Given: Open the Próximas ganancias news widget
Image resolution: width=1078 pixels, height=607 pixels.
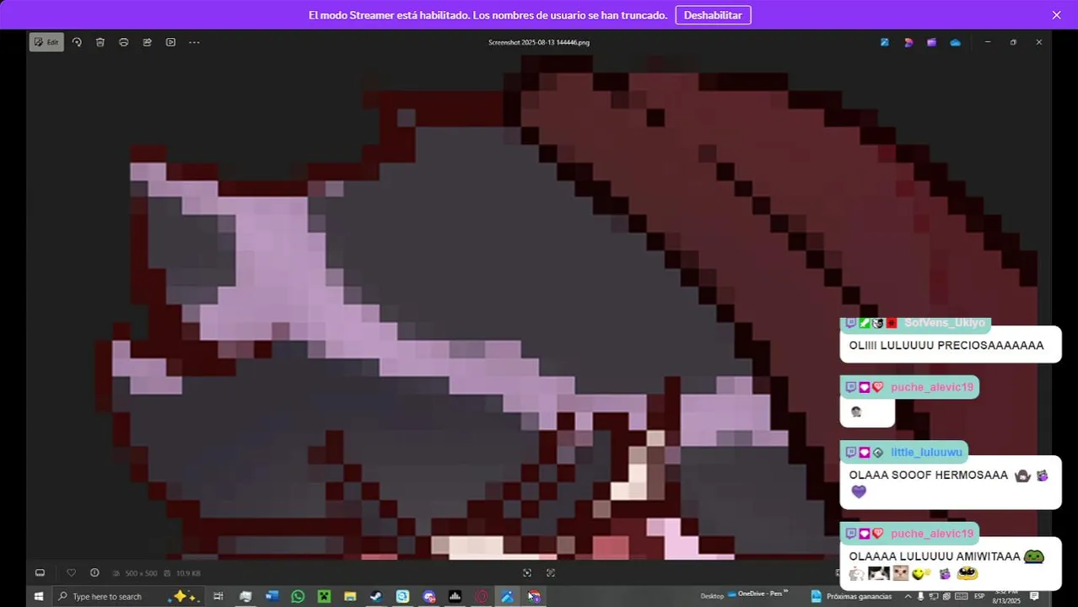Looking at the screenshot, I should pos(851,596).
